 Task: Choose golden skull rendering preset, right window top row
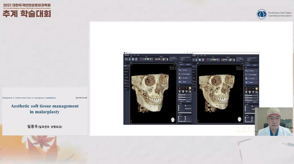click(257, 89)
